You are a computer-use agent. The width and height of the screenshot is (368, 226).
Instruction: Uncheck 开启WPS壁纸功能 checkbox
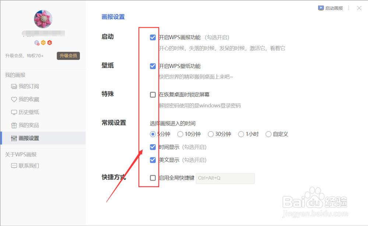153,66
